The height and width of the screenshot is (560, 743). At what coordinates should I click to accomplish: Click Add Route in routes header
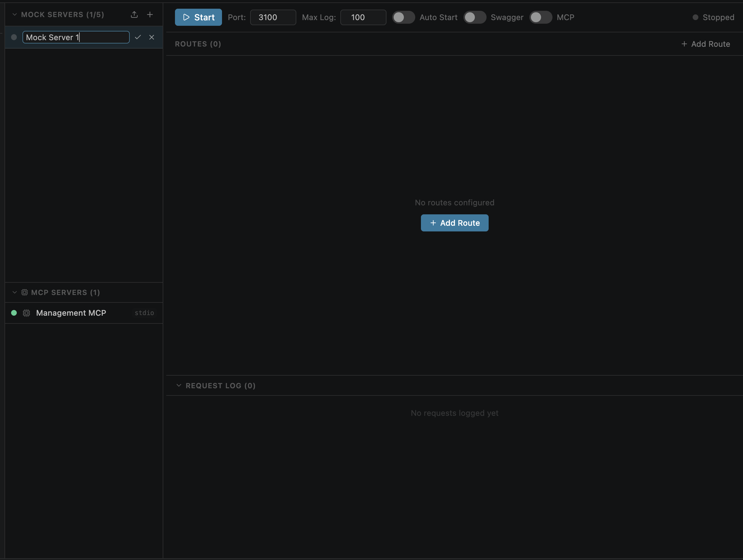tap(705, 44)
